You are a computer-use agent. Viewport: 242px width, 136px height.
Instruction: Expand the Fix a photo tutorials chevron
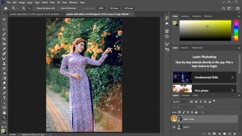click(232, 90)
